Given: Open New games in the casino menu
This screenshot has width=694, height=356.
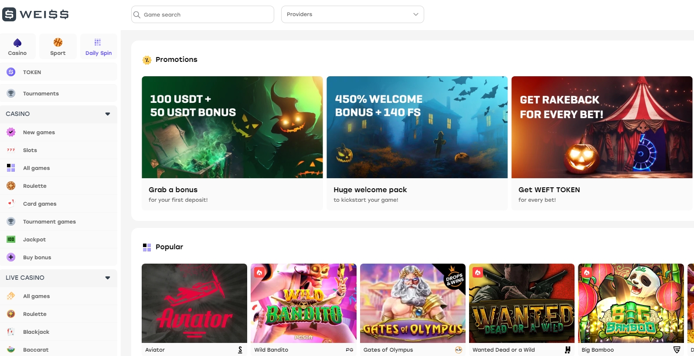Looking at the screenshot, I should click(39, 132).
